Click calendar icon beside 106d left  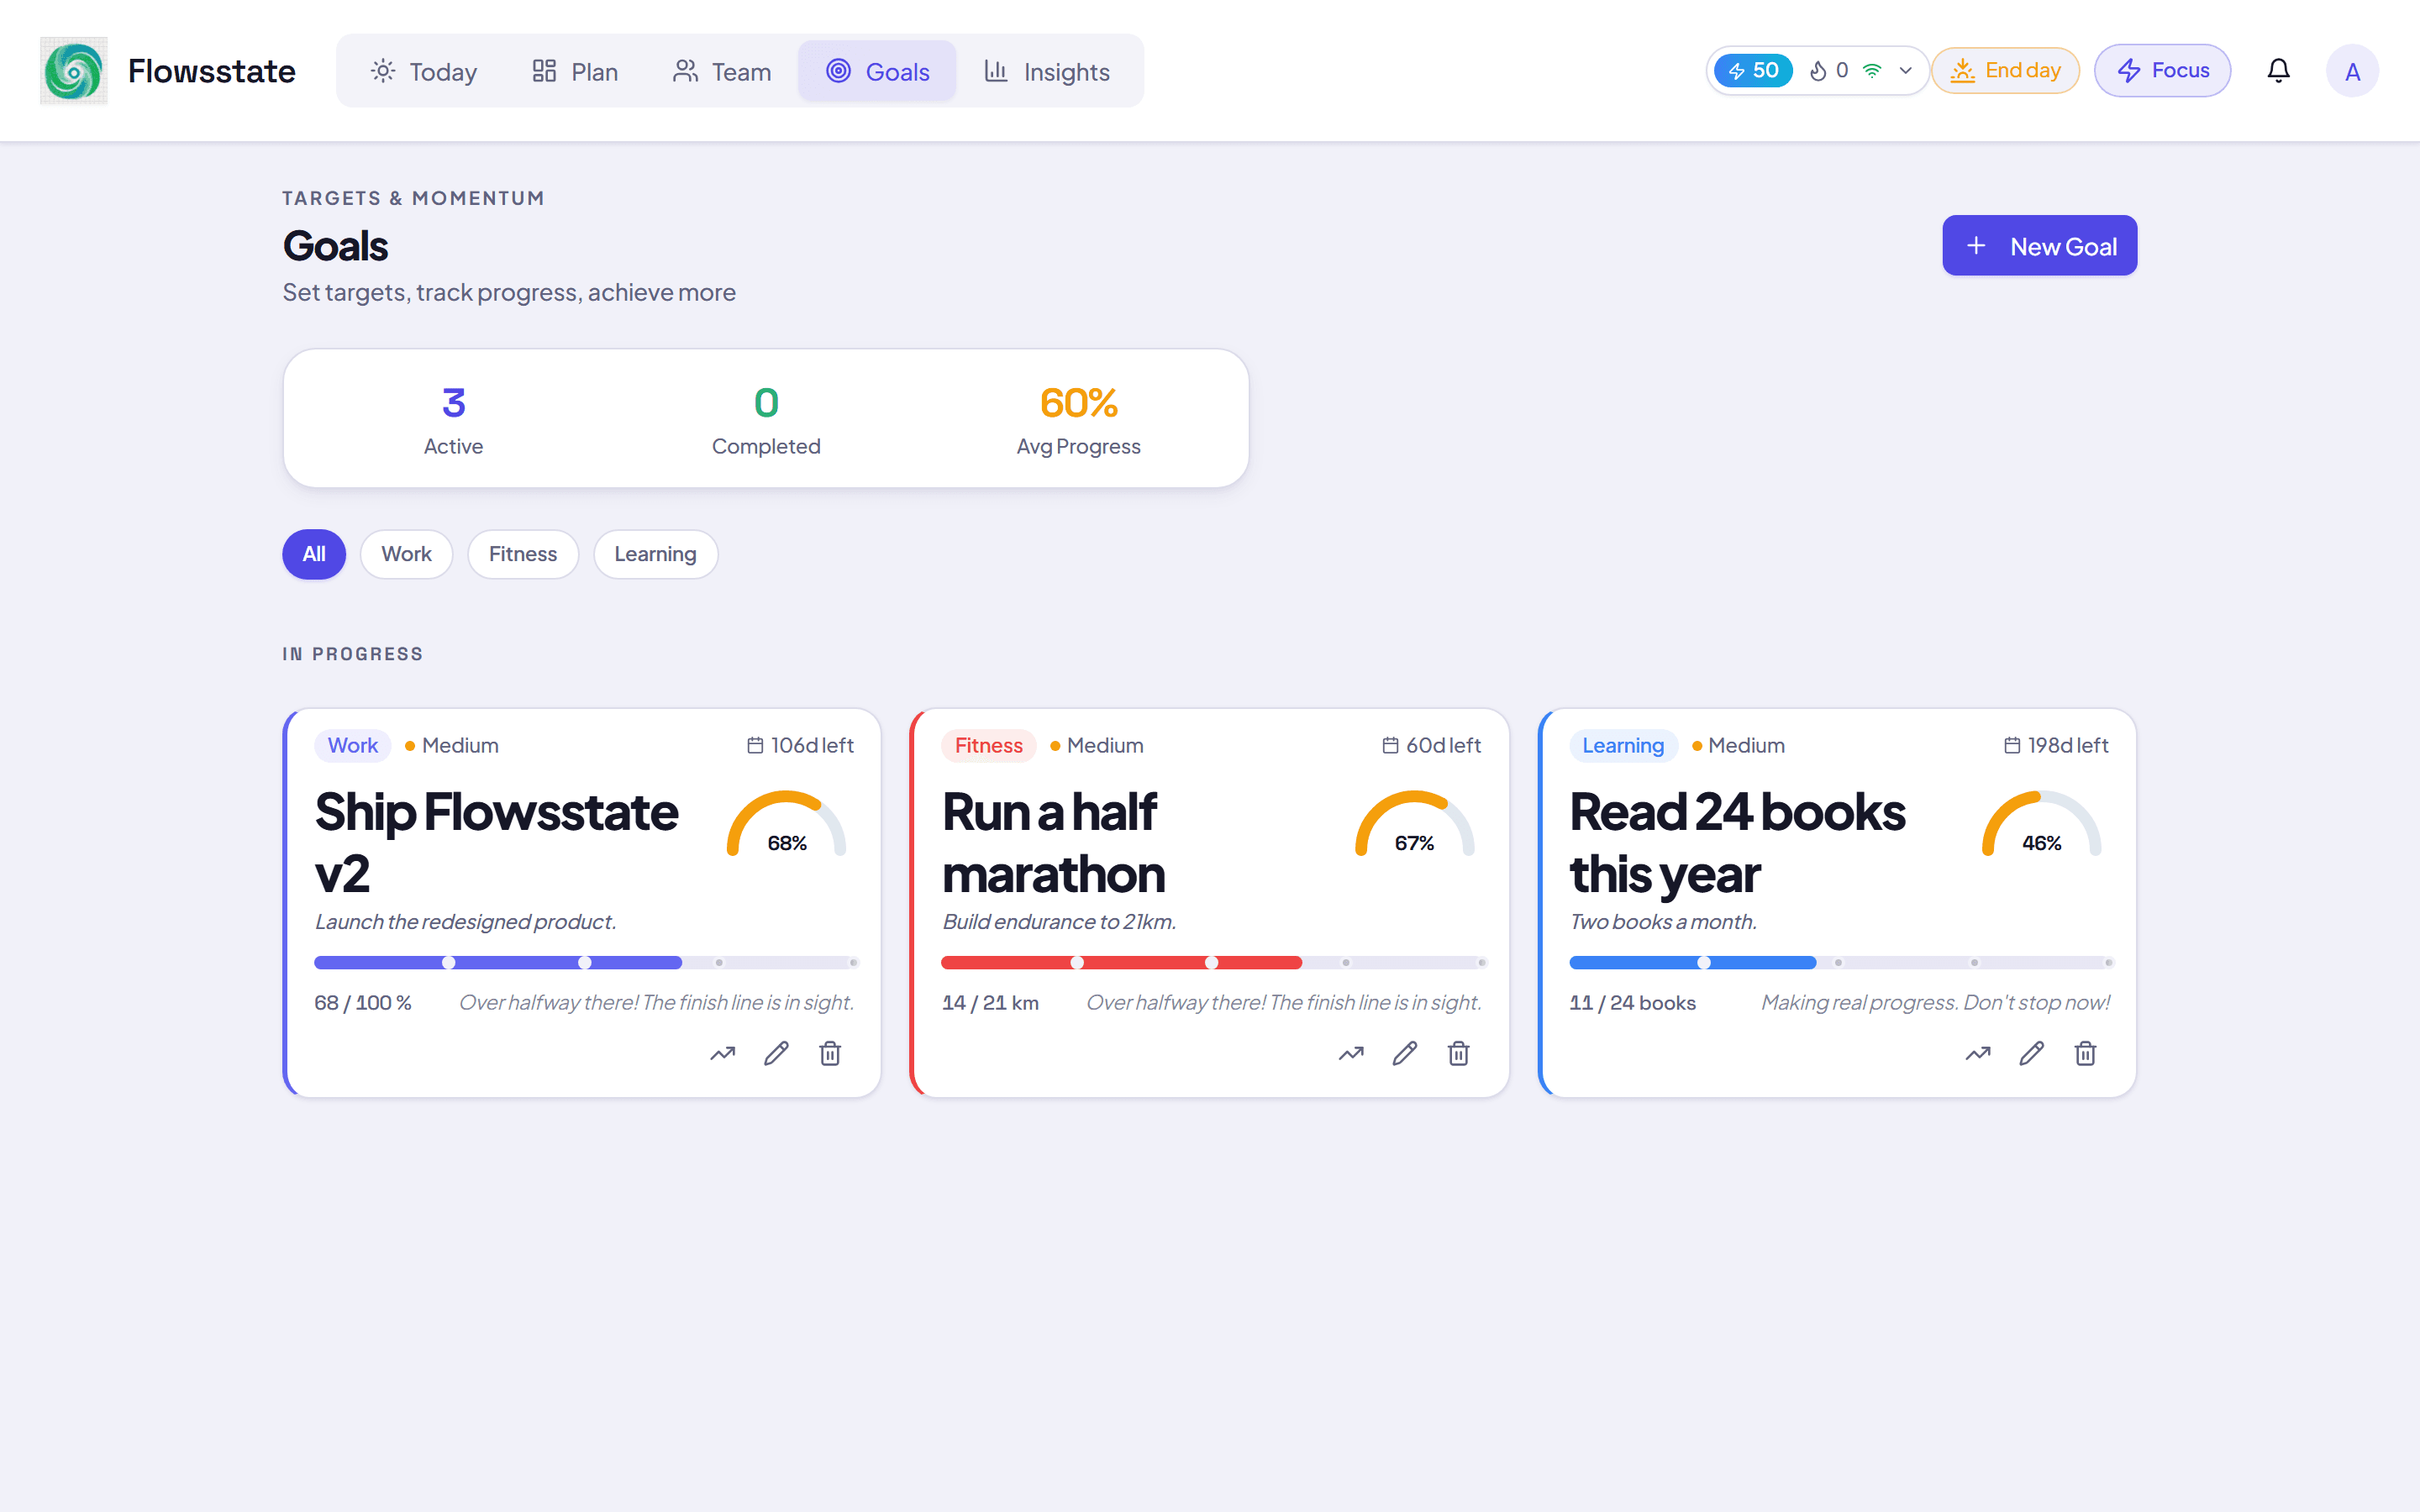point(755,746)
